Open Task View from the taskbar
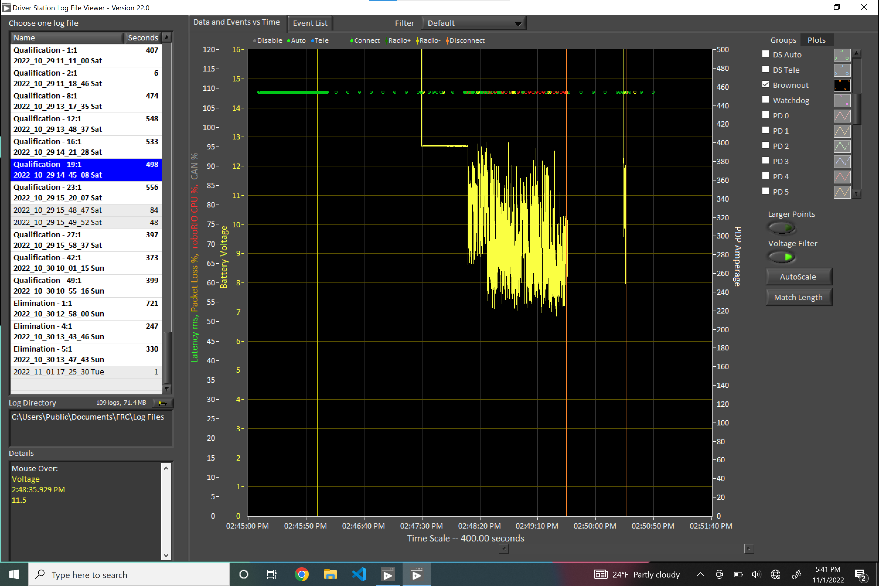This screenshot has height=586, width=879. (272, 574)
